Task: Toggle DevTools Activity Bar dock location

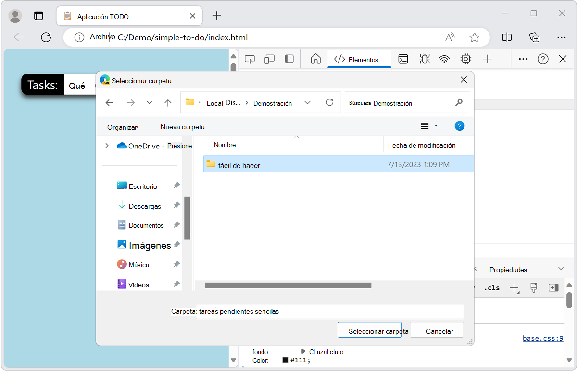Action: pos(289,59)
